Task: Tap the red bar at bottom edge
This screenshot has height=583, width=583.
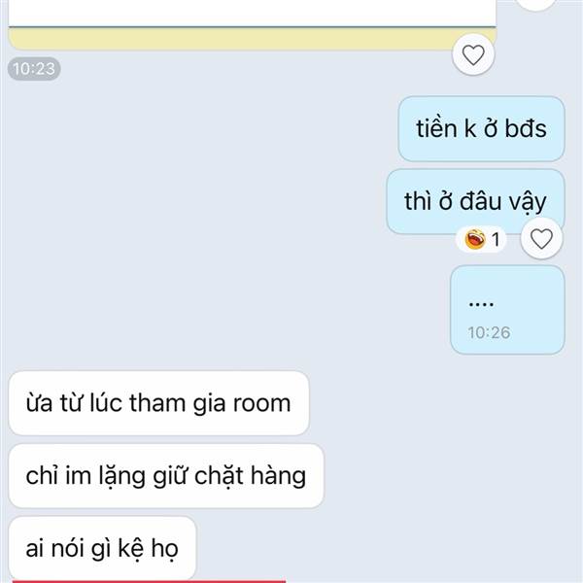Action: click(149, 581)
